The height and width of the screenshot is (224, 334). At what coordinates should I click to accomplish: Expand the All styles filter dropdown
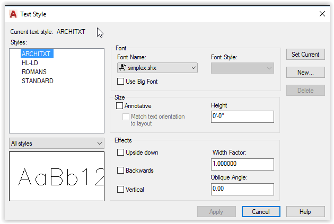coord(57,143)
